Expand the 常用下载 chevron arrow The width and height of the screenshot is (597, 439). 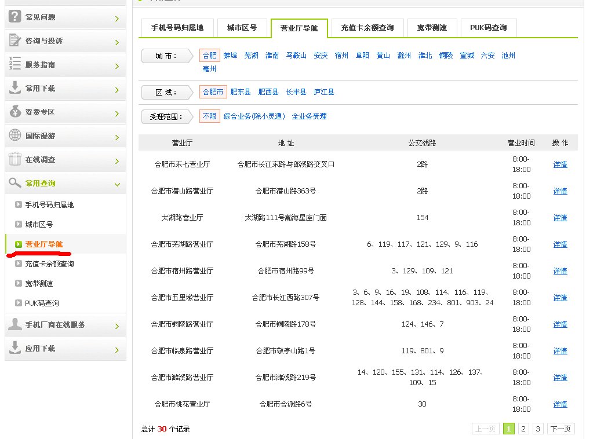(x=117, y=90)
